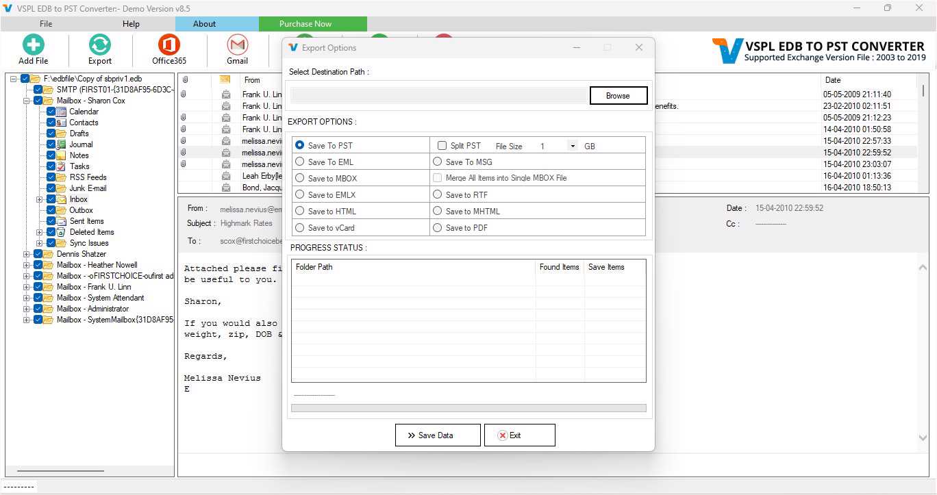The height and width of the screenshot is (495, 937).
Task: Enable the Split PST checkbox
Action: click(442, 145)
